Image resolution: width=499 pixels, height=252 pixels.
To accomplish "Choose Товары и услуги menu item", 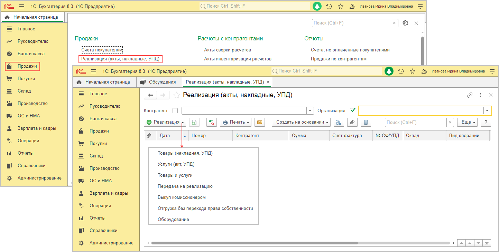I will (175, 175).
